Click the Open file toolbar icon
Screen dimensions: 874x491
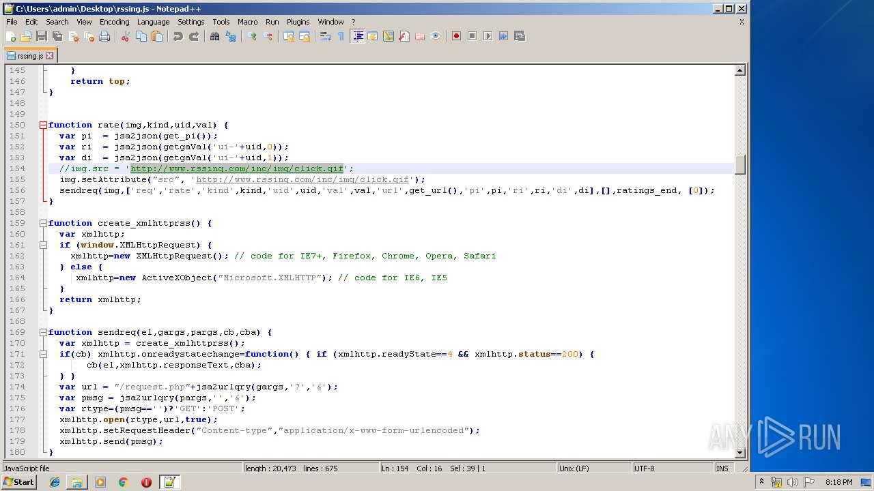[x=26, y=36]
